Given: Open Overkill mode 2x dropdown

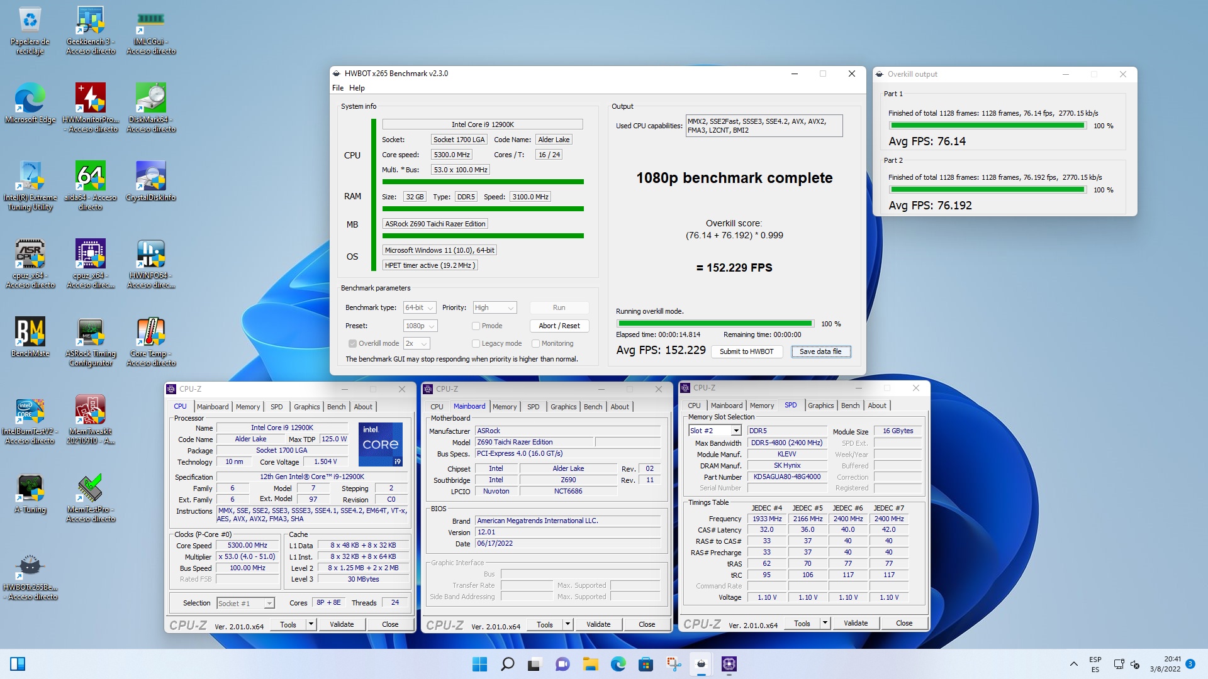Looking at the screenshot, I should [417, 343].
